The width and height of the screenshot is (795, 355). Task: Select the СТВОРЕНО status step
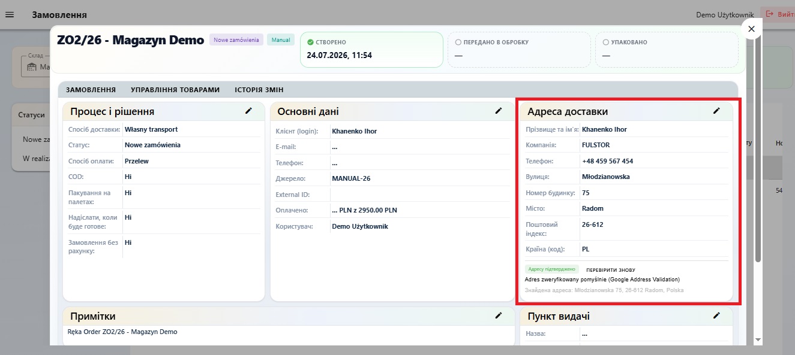point(371,49)
